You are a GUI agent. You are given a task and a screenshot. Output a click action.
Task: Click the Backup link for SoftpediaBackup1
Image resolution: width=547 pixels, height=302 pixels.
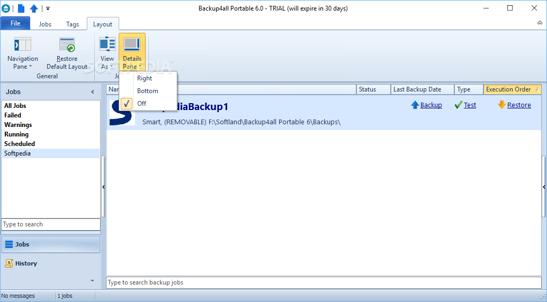point(431,105)
